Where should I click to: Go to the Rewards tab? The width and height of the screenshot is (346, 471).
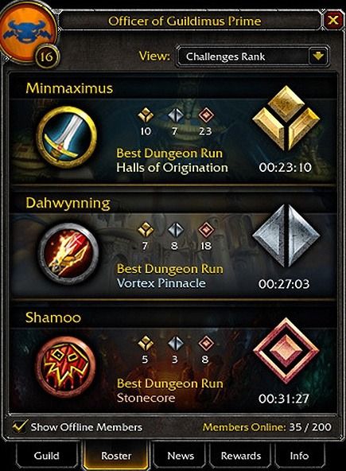[240, 456]
